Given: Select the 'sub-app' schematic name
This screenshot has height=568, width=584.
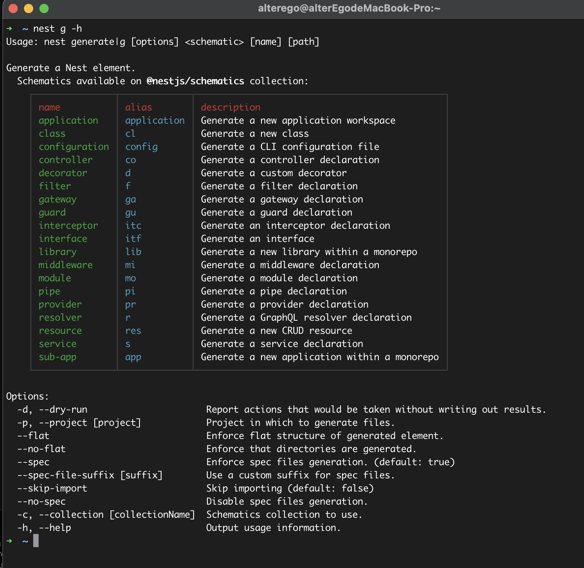Looking at the screenshot, I should coord(58,357).
